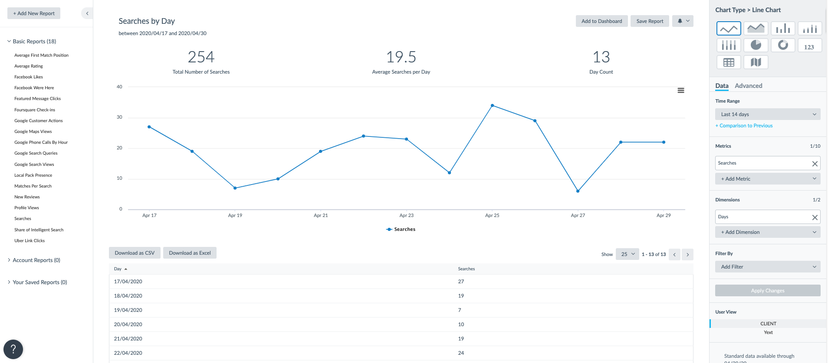Open the Google Search Queries report

point(36,153)
